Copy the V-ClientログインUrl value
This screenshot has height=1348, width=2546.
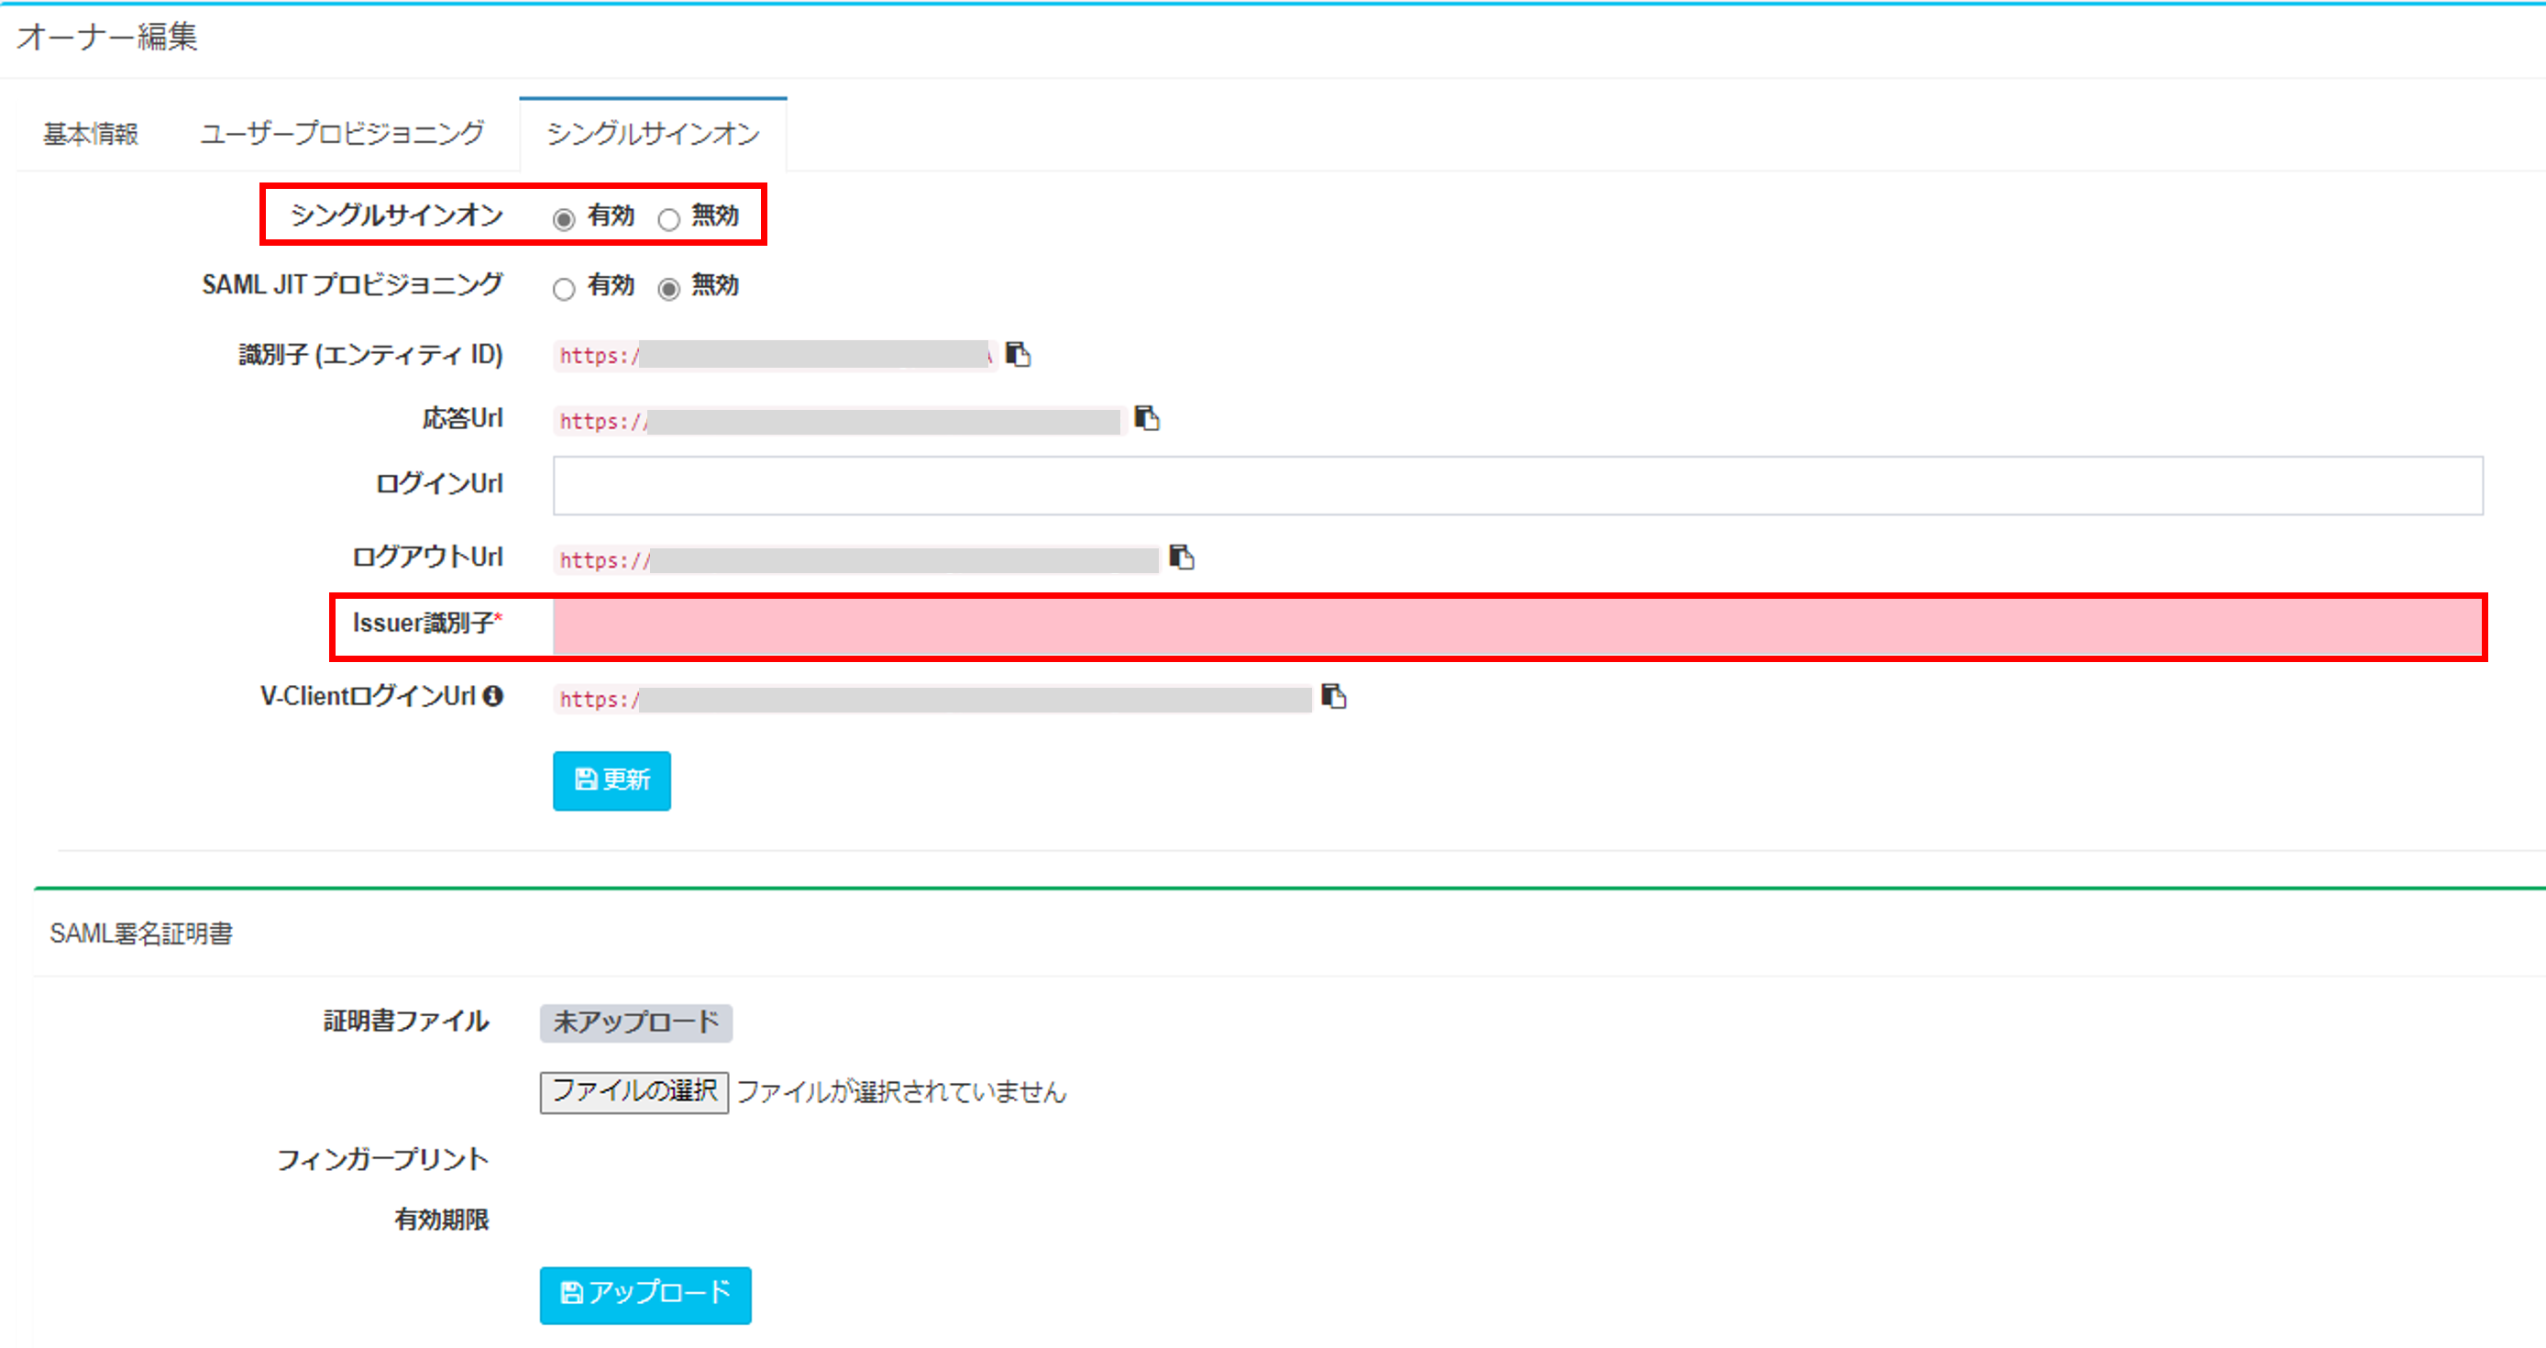pos(1334,697)
